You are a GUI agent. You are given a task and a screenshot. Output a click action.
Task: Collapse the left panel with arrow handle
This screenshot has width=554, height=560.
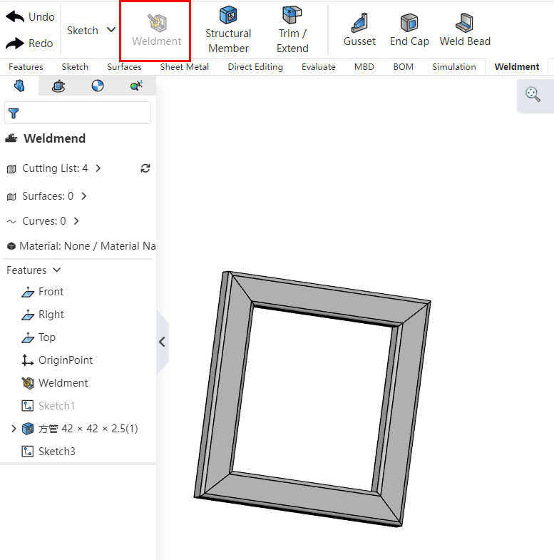click(x=162, y=342)
